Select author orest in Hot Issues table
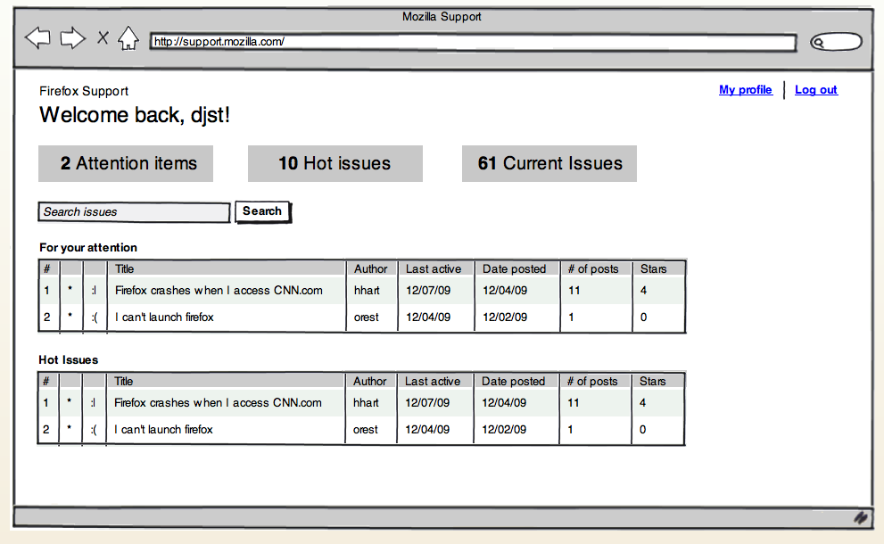The height and width of the screenshot is (544, 884). click(x=366, y=429)
